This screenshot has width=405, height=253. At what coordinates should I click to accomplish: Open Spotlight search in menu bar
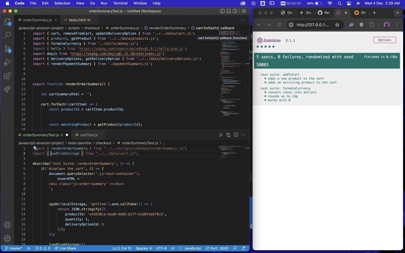click(340, 3)
